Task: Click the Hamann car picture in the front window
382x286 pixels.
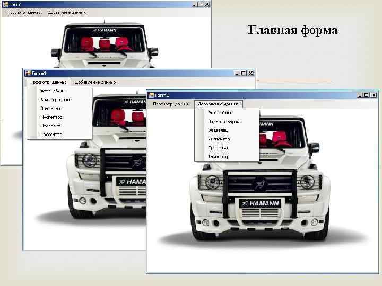Action: 262,191
